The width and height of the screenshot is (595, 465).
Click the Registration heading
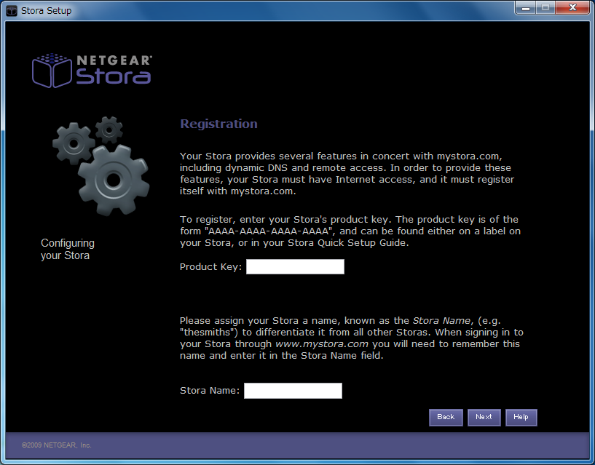pyautogui.click(x=218, y=124)
